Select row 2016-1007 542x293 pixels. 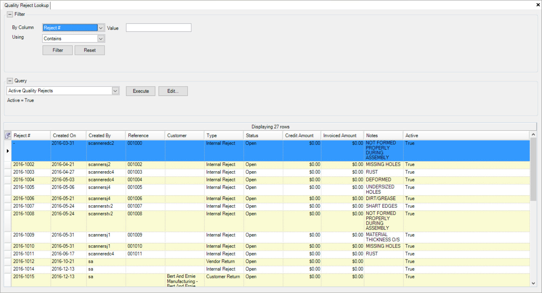point(270,207)
